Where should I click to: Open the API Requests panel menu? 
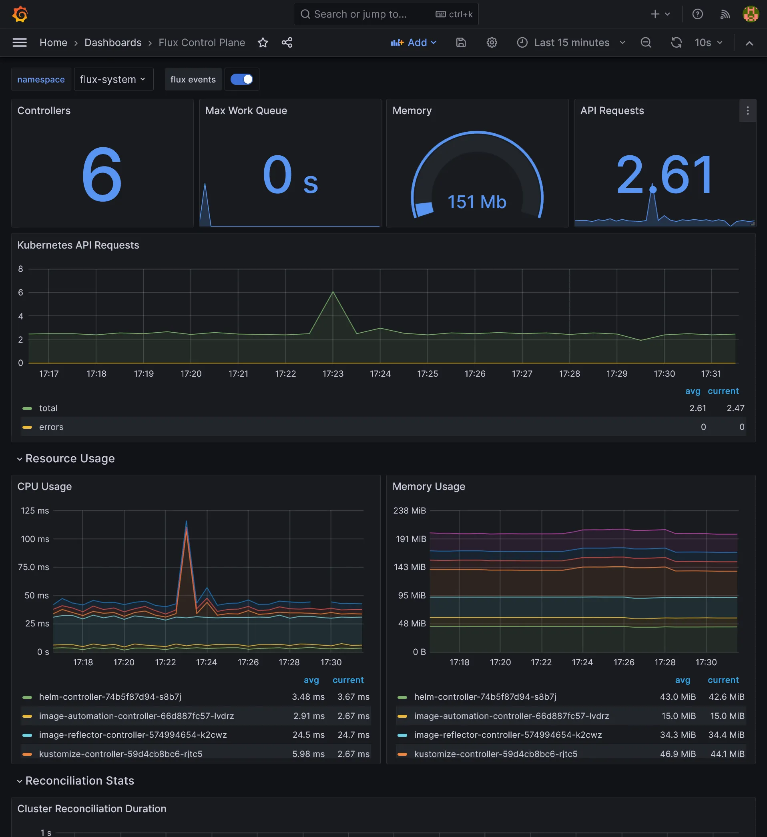pyautogui.click(x=747, y=110)
